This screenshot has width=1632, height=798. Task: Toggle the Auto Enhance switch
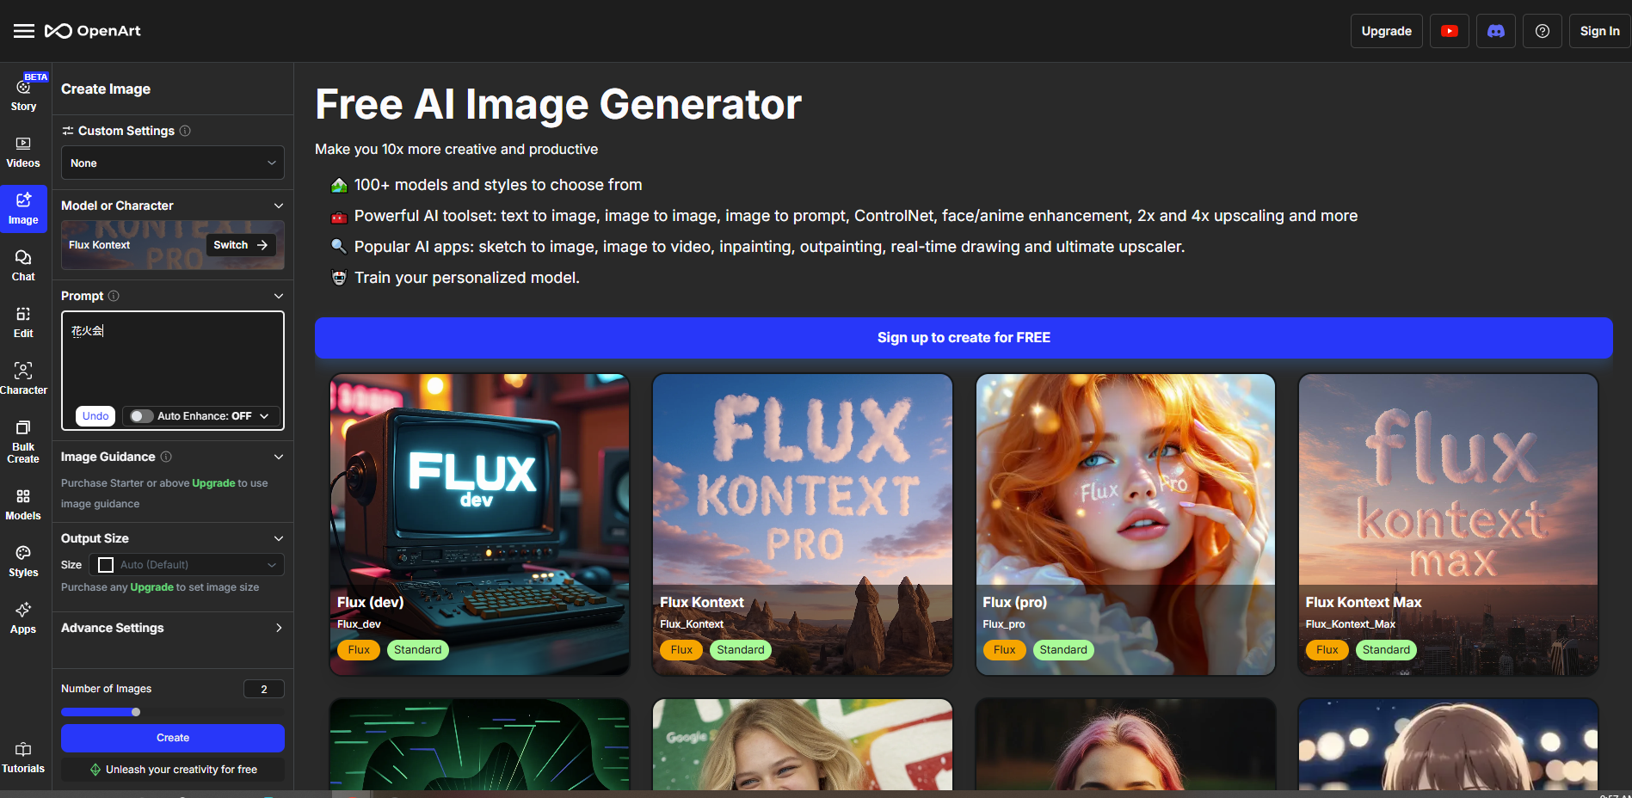141,416
